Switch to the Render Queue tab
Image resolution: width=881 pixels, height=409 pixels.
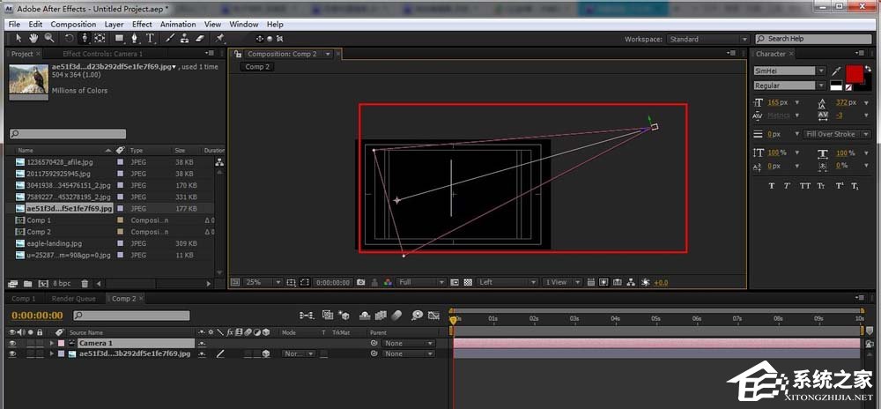click(x=73, y=299)
